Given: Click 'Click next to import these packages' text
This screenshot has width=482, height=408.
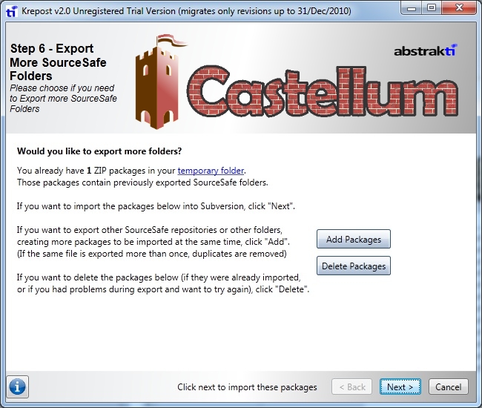Looking at the screenshot, I should 247,387.
